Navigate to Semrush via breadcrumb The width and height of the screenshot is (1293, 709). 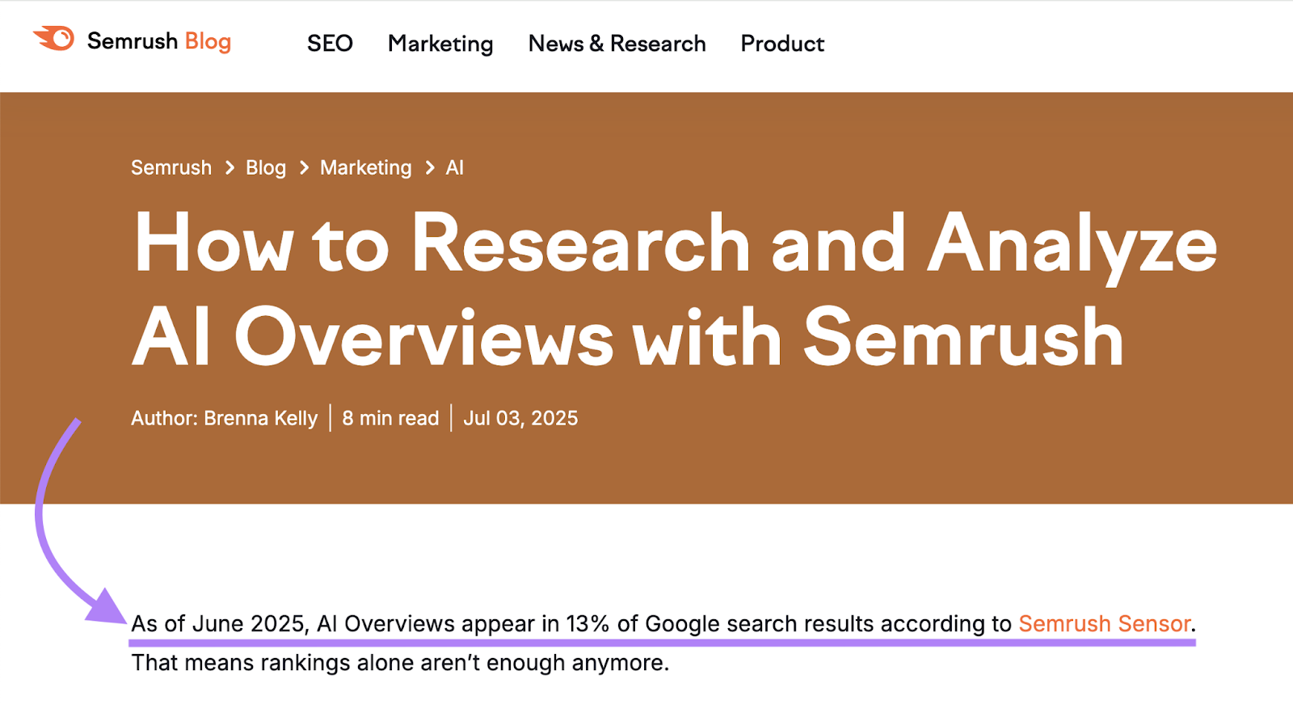(171, 167)
